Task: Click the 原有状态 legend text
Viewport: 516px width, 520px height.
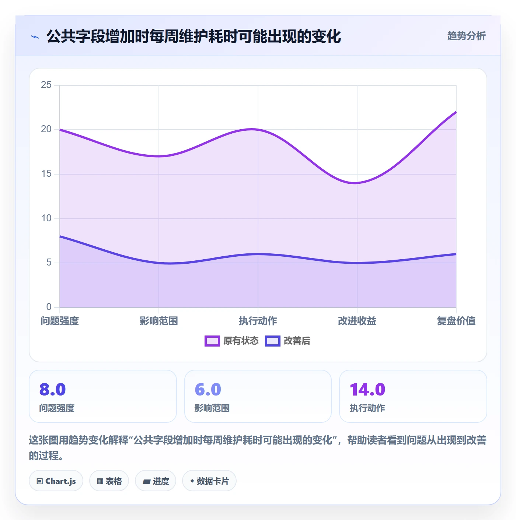Action: click(241, 341)
